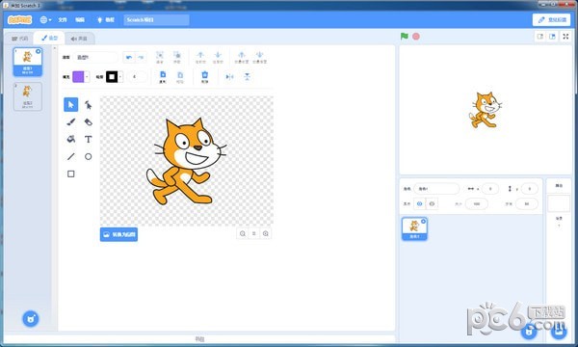The image size is (578, 347).
Task: Switch to large stage layout
Action: click(x=552, y=36)
